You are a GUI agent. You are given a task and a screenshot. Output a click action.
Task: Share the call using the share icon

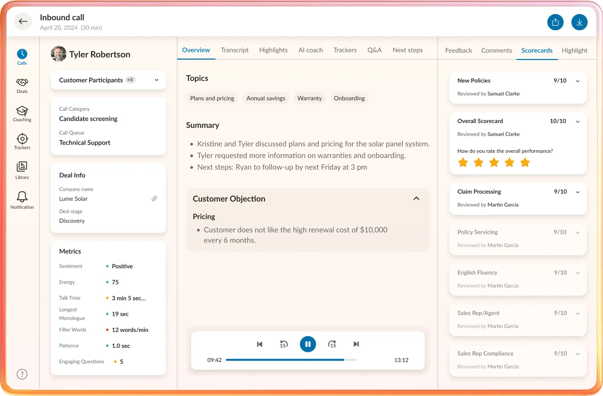[x=555, y=22]
